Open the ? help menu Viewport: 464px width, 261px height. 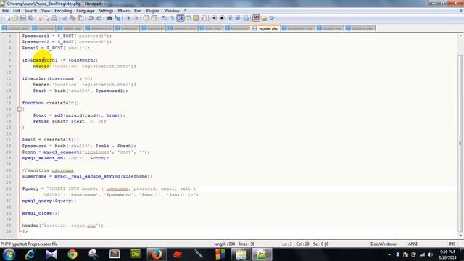point(185,11)
